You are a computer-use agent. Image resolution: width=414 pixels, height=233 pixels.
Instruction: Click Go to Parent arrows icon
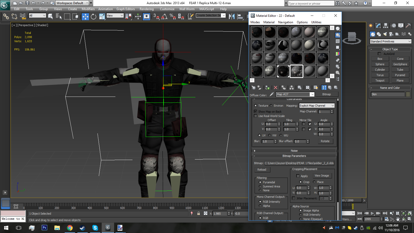(330, 88)
